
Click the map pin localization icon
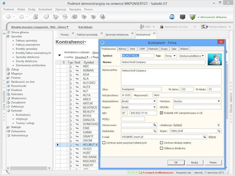219,125
